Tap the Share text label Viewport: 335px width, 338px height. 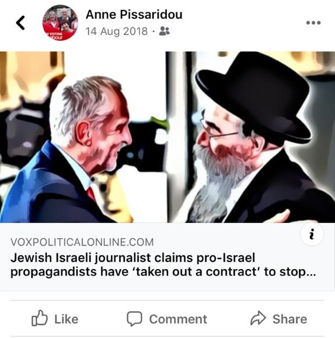[x=290, y=319]
